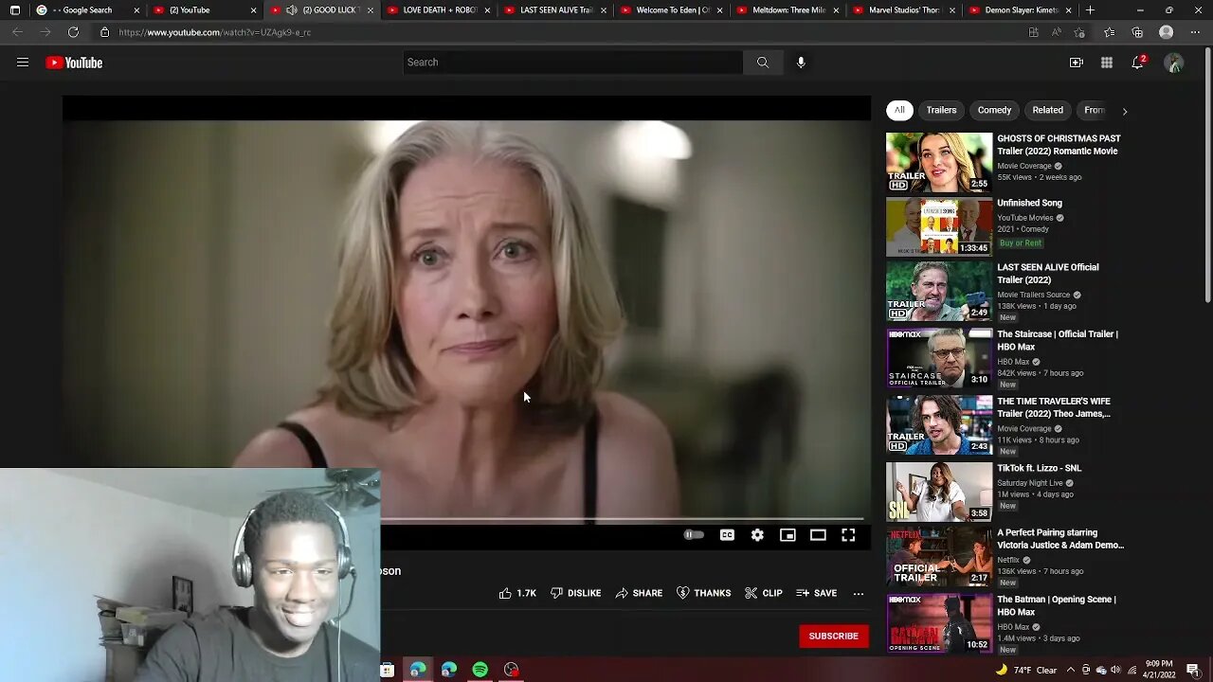This screenshot has height=682, width=1213.
Task: Open the weather 74°F Clear widget
Action: (x=1028, y=670)
